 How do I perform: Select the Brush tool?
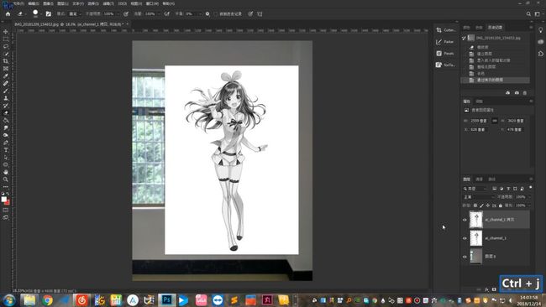tap(6, 91)
